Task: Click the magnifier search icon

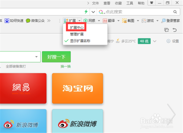Action: pos(175,12)
